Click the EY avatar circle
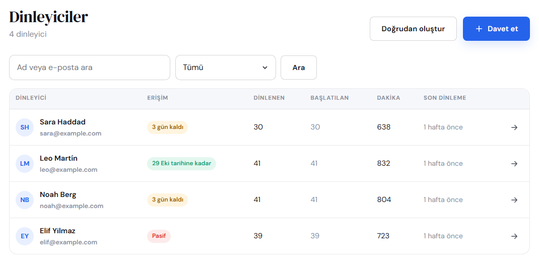 25,236
